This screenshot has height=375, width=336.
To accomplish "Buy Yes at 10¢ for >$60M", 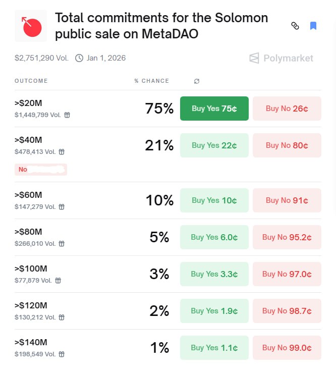I will 214,200.
